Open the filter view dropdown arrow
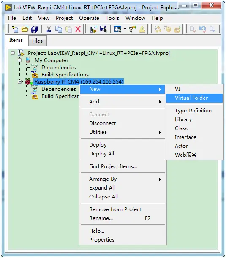This screenshot has height=258, width=226. point(125,29)
